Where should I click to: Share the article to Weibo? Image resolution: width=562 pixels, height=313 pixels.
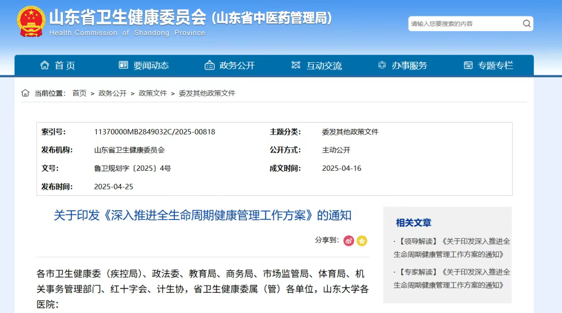(x=349, y=241)
